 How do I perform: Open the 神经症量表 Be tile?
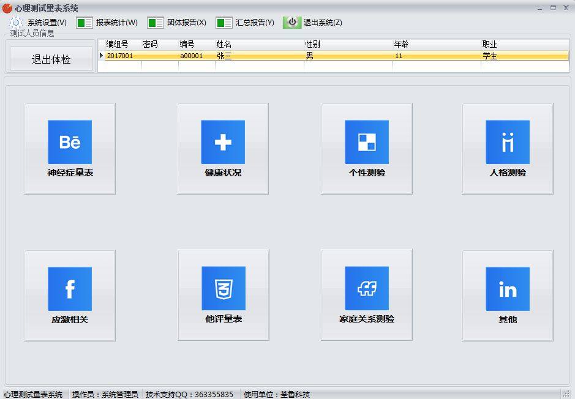pyautogui.click(x=70, y=148)
